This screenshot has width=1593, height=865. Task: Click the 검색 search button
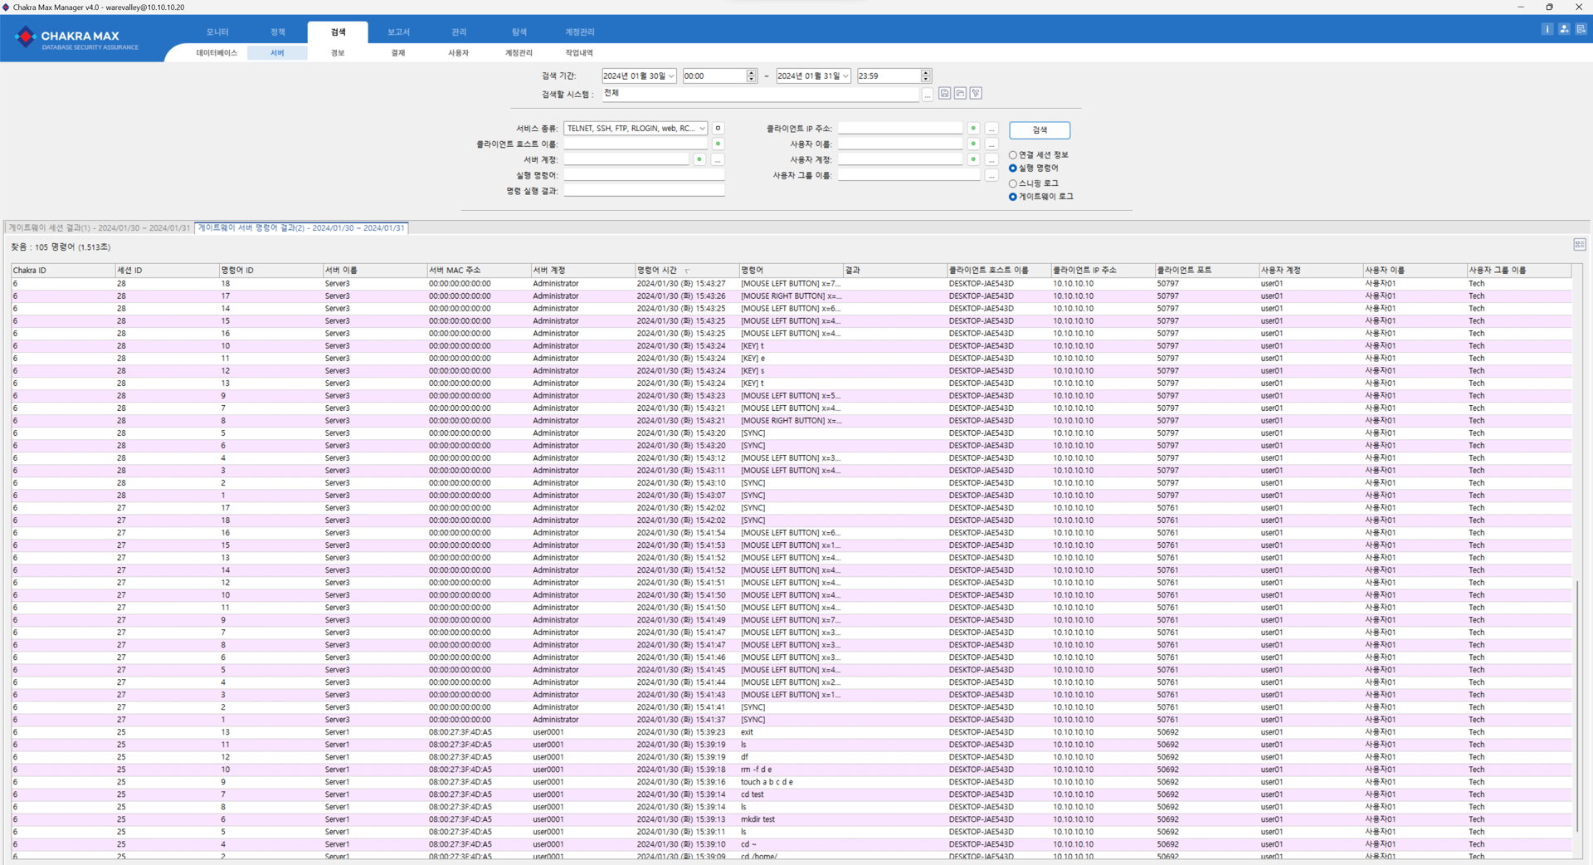tap(1040, 130)
